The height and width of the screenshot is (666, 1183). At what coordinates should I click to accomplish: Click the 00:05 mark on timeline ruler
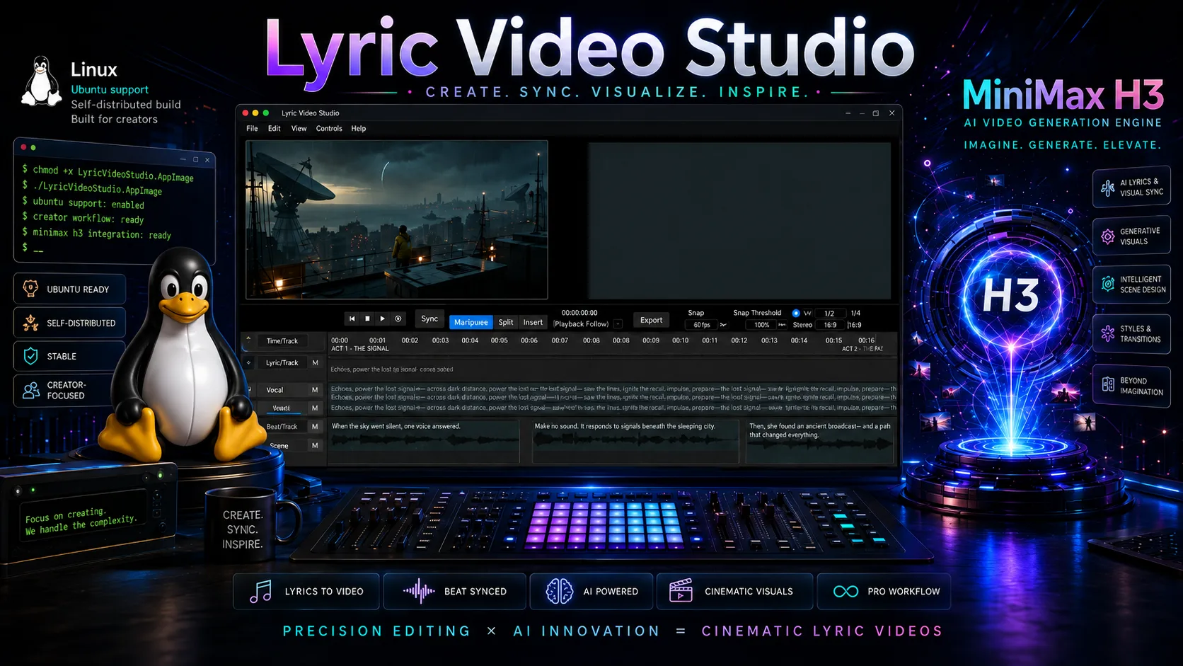coord(500,340)
